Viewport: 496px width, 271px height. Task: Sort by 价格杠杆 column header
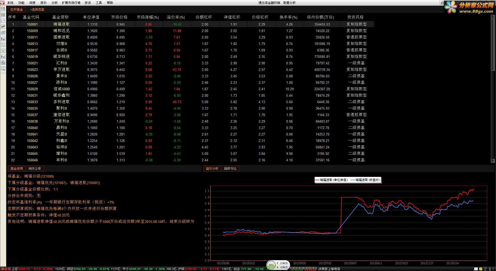pyautogui.click(x=260, y=17)
